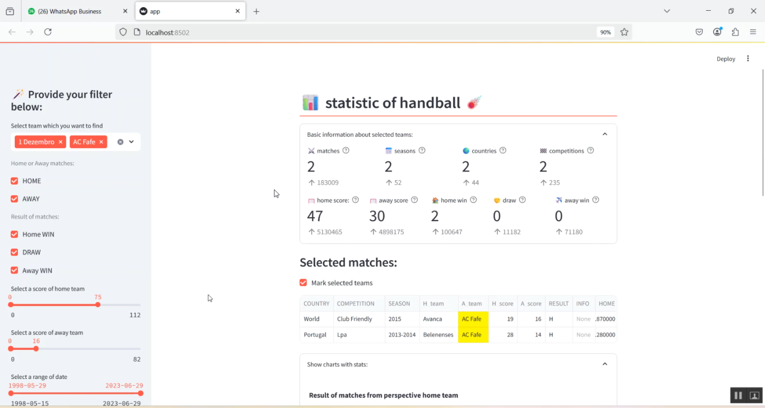
Task: Disable Mark selected teams checkbox
Action: click(x=303, y=283)
